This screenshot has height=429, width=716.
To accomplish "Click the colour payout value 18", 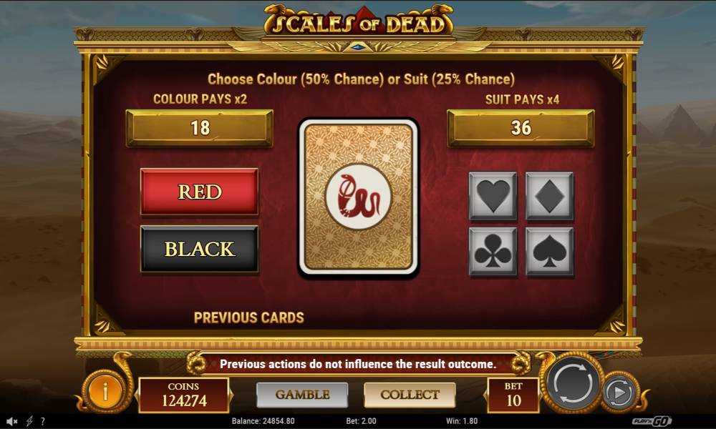I will pyautogui.click(x=200, y=128).
